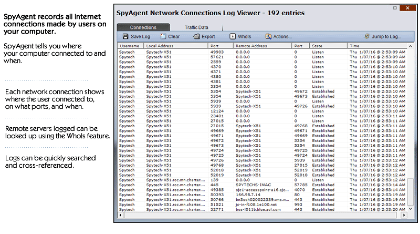
Task: Select row with local port 50393
Action: click(x=262, y=195)
